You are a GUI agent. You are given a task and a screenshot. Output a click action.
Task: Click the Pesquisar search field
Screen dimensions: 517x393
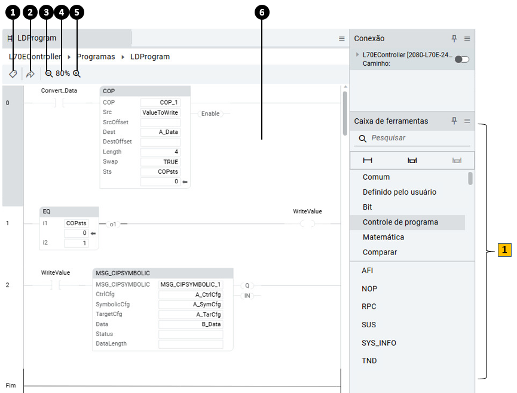point(418,138)
